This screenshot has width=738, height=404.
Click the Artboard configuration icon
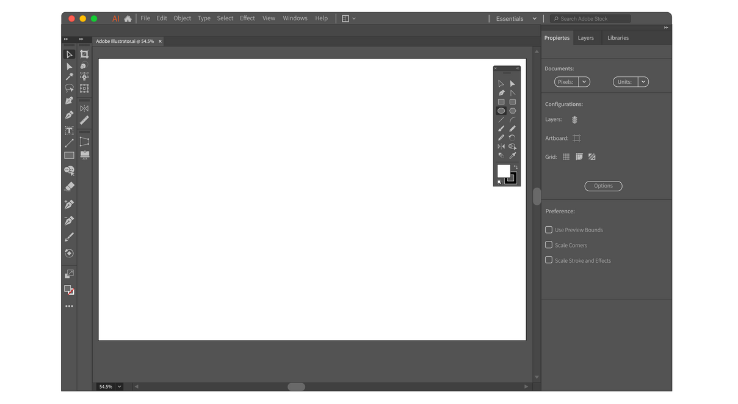(x=576, y=138)
